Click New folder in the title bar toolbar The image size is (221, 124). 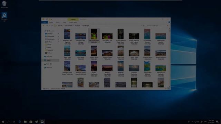click(x=49, y=19)
